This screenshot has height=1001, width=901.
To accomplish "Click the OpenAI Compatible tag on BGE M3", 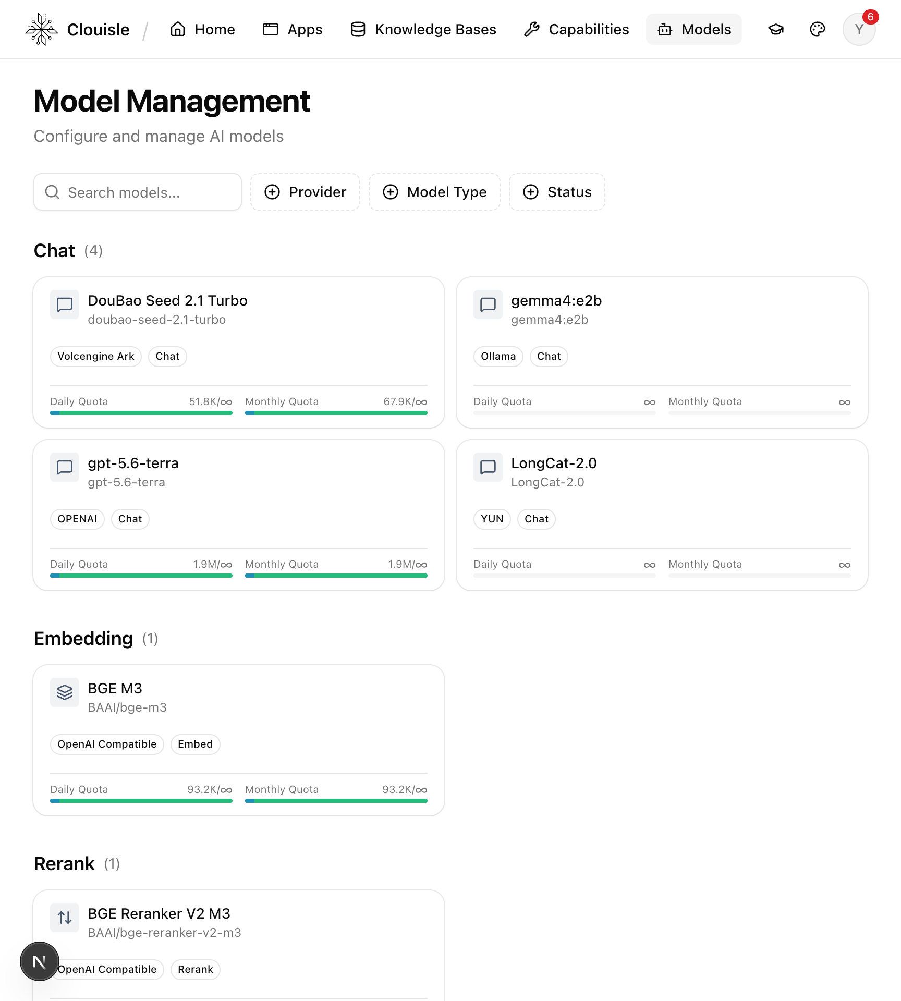I will [x=107, y=744].
